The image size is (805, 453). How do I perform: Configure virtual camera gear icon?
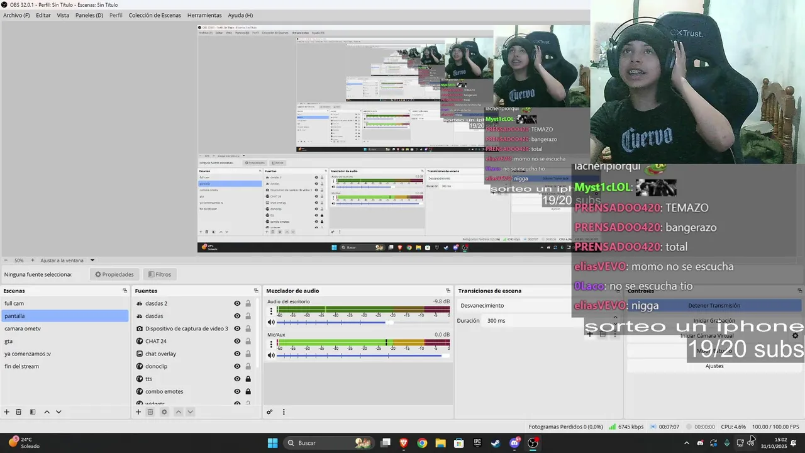click(x=795, y=335)
